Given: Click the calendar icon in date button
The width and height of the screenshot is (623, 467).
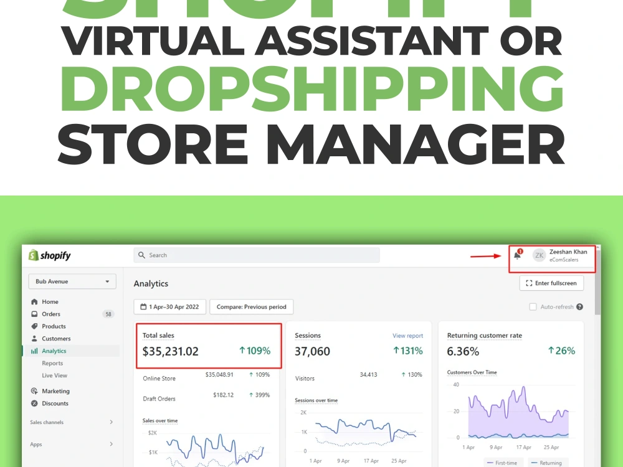Looking at the screenshot, I should (x=143, y=306).
